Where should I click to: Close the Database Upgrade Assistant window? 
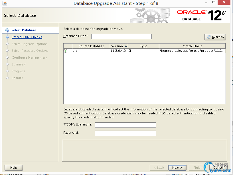click(224, 2)
